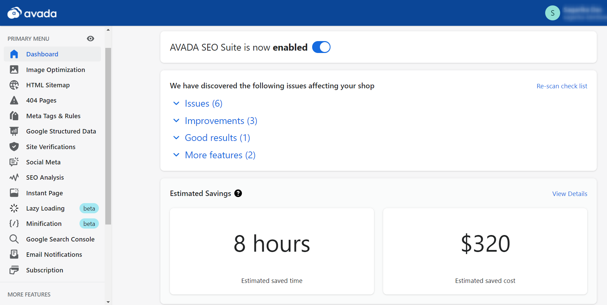This screenshot has height=305, width=607.
Task: Click the Meta Tags & Rules tag icon
Action: click(x=14, y=116)
